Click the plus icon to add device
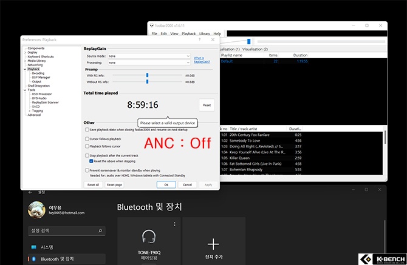Screen dimensions: 407x265 [x=213, y=244]
